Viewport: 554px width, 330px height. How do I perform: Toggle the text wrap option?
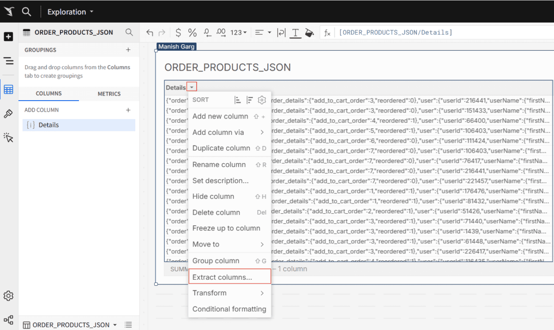(282, 32)
